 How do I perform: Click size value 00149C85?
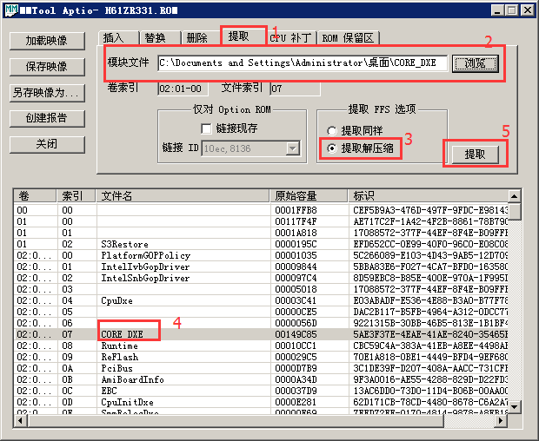296,334
